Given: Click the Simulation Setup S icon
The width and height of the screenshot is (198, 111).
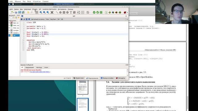Looking at the screenshot, I should (106, 12).
